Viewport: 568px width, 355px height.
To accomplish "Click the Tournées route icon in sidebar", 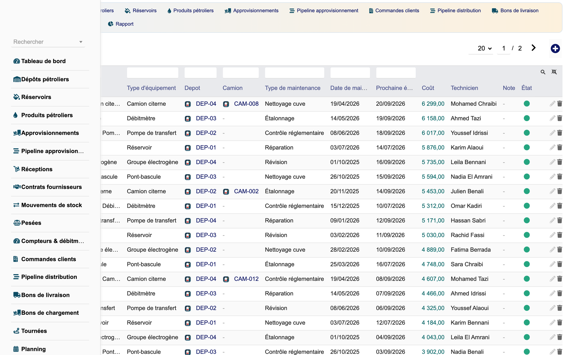I will pos(16,331).
